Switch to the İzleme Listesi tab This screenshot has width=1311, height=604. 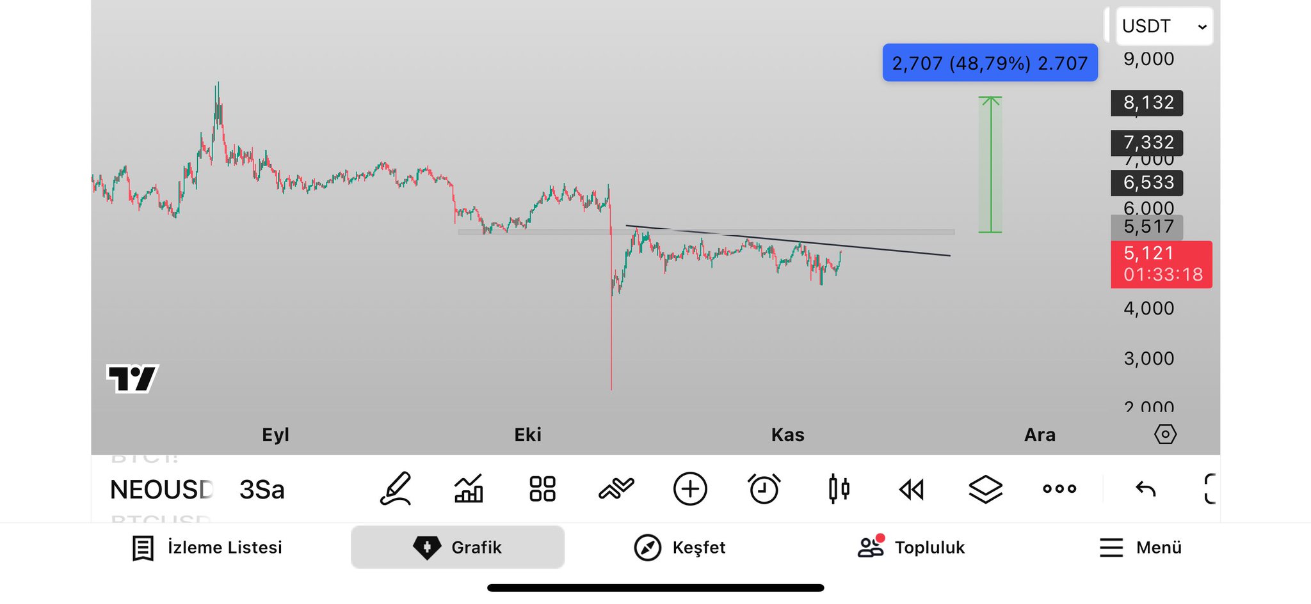pyautogui.click(x=207, y=548)
